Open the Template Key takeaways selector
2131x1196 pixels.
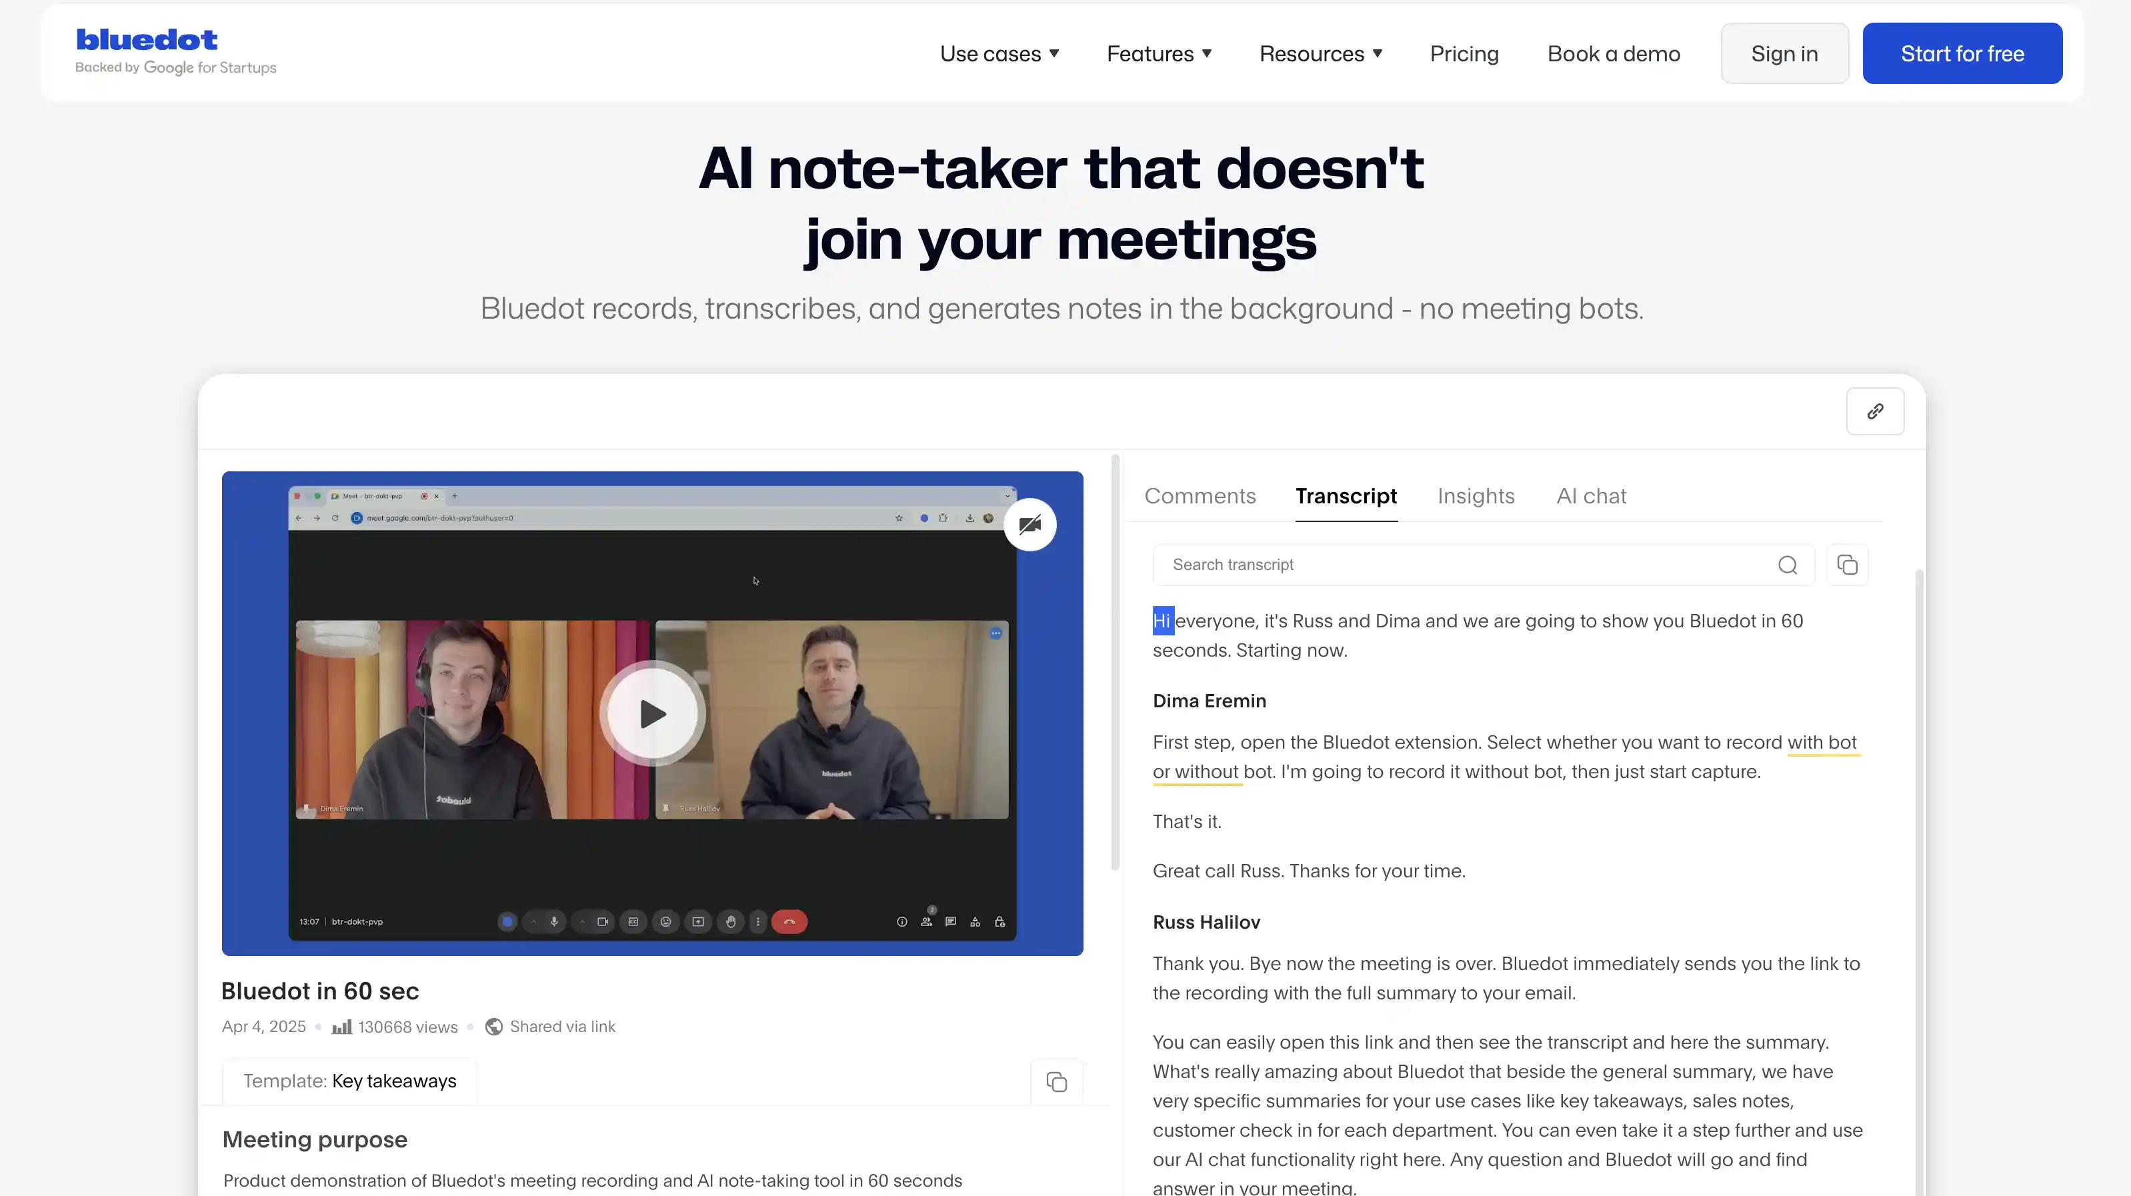pos(350,1081)
